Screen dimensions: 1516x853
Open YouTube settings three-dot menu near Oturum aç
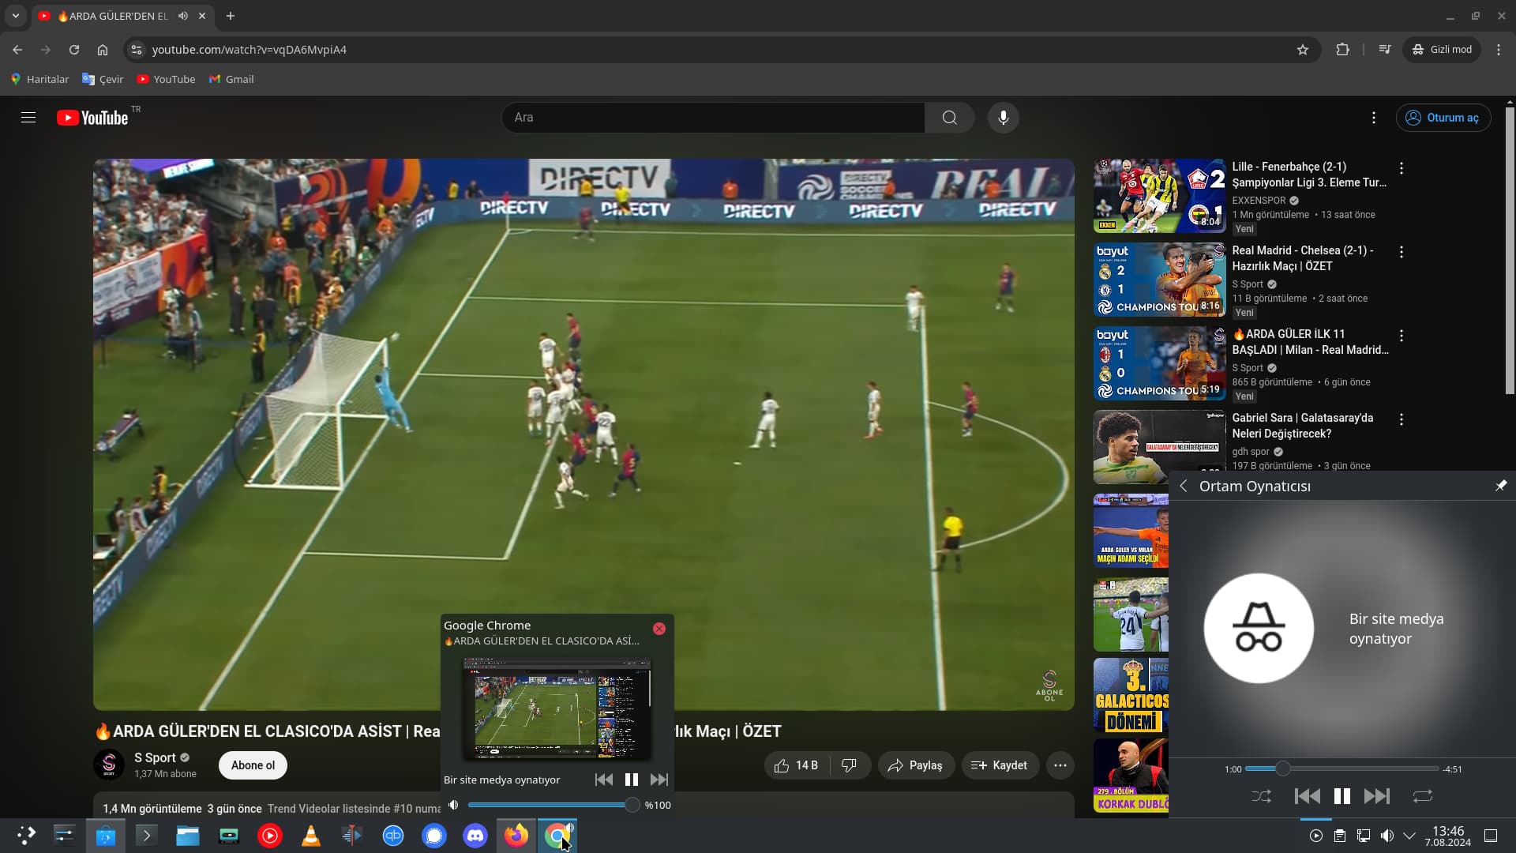(1374, 118)
